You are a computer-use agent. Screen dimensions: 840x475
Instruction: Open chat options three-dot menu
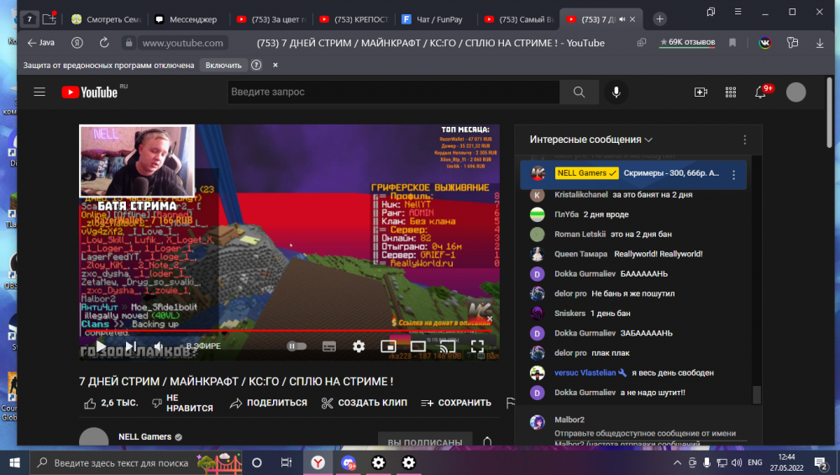(744, 140)
